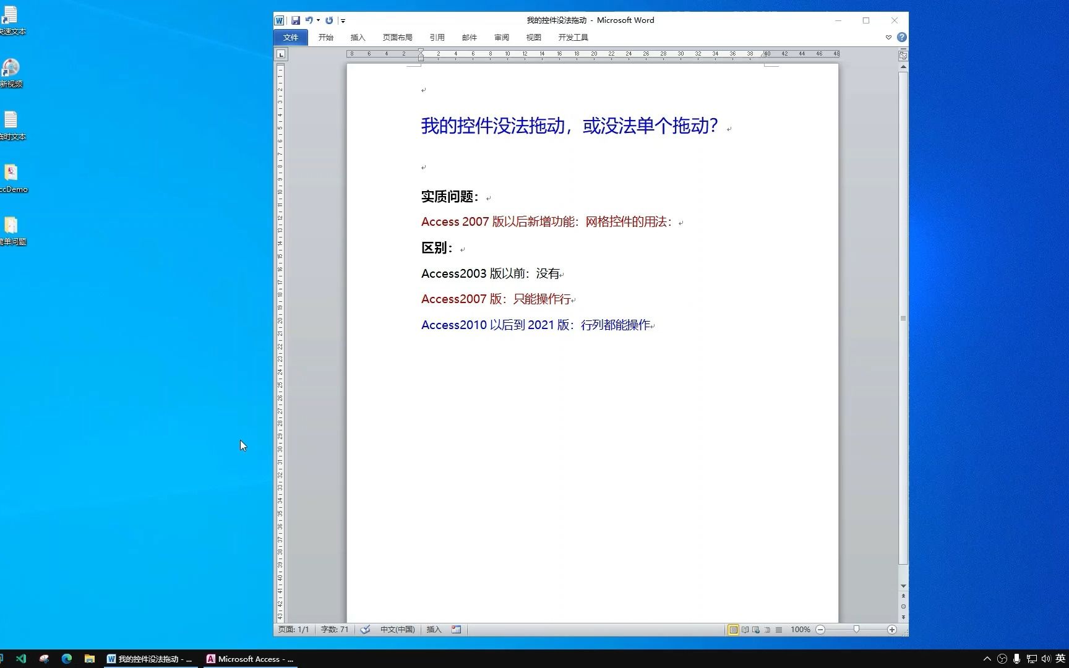Open the 文件 menu

click(291, 37)
